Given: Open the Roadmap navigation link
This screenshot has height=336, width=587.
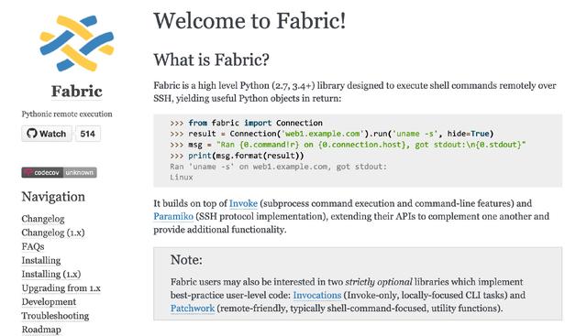Looking at the screenshot, I should click(41, 330).
